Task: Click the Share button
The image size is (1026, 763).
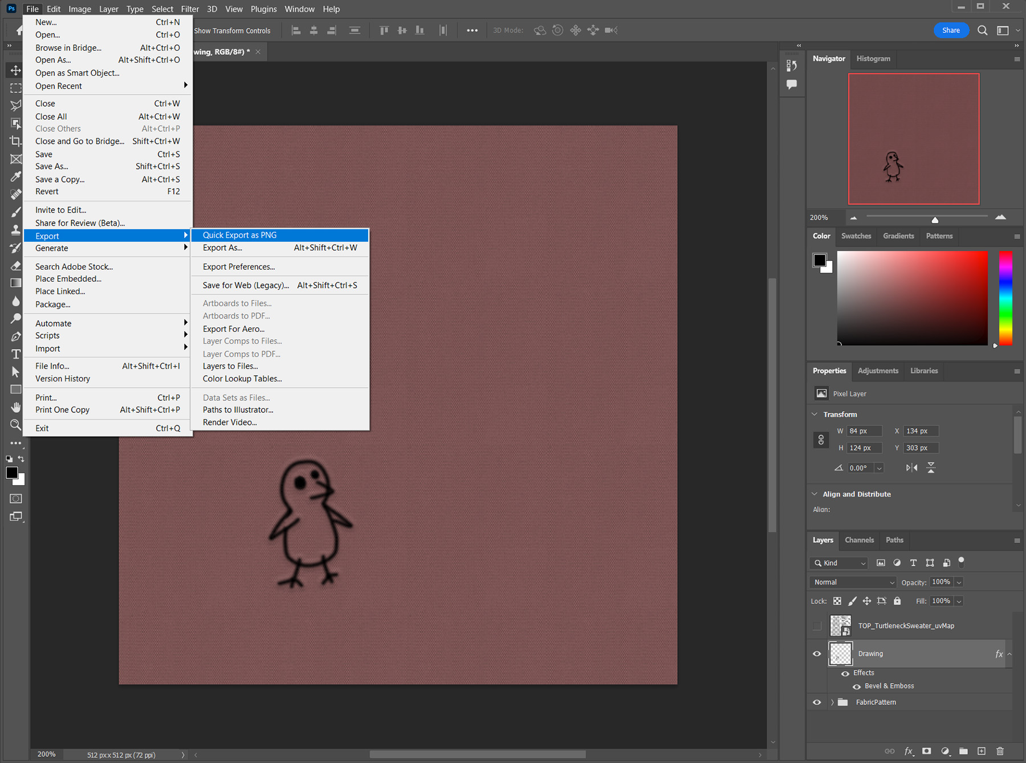Action: pyautogui.click(x=950, y=30)
